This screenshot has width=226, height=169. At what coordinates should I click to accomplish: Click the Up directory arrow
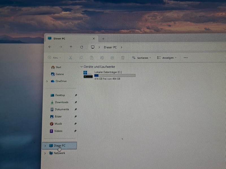coord(71,47)
